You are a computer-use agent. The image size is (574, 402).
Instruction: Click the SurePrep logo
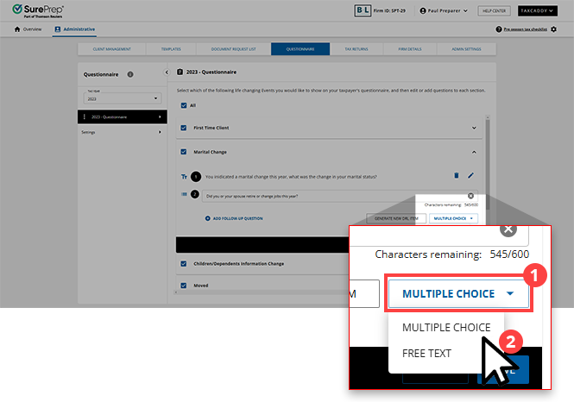point(38,10)
